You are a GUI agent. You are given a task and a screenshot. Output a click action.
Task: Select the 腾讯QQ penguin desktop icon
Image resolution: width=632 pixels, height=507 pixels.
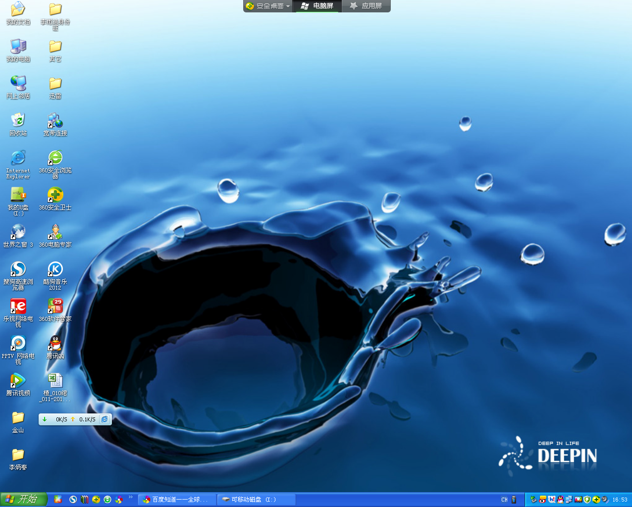55,343
